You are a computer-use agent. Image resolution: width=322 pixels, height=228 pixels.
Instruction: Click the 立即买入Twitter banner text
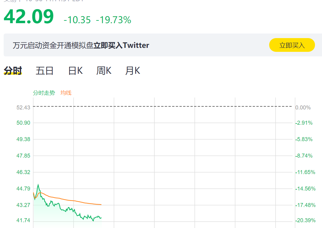point(121,45)
